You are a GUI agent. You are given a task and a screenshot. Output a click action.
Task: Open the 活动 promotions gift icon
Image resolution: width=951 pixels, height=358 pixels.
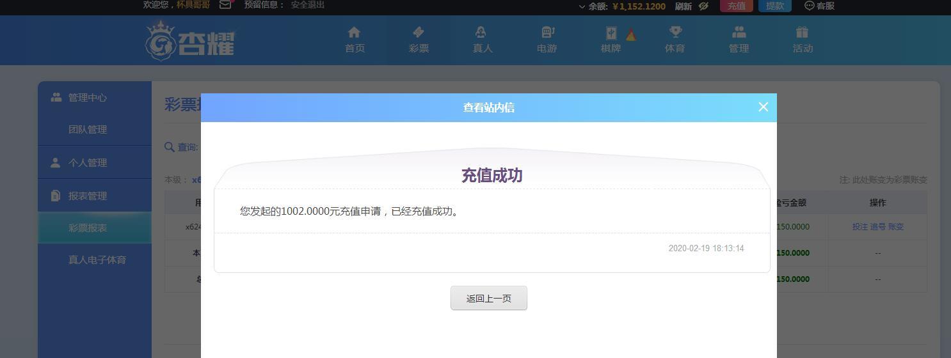802,32
